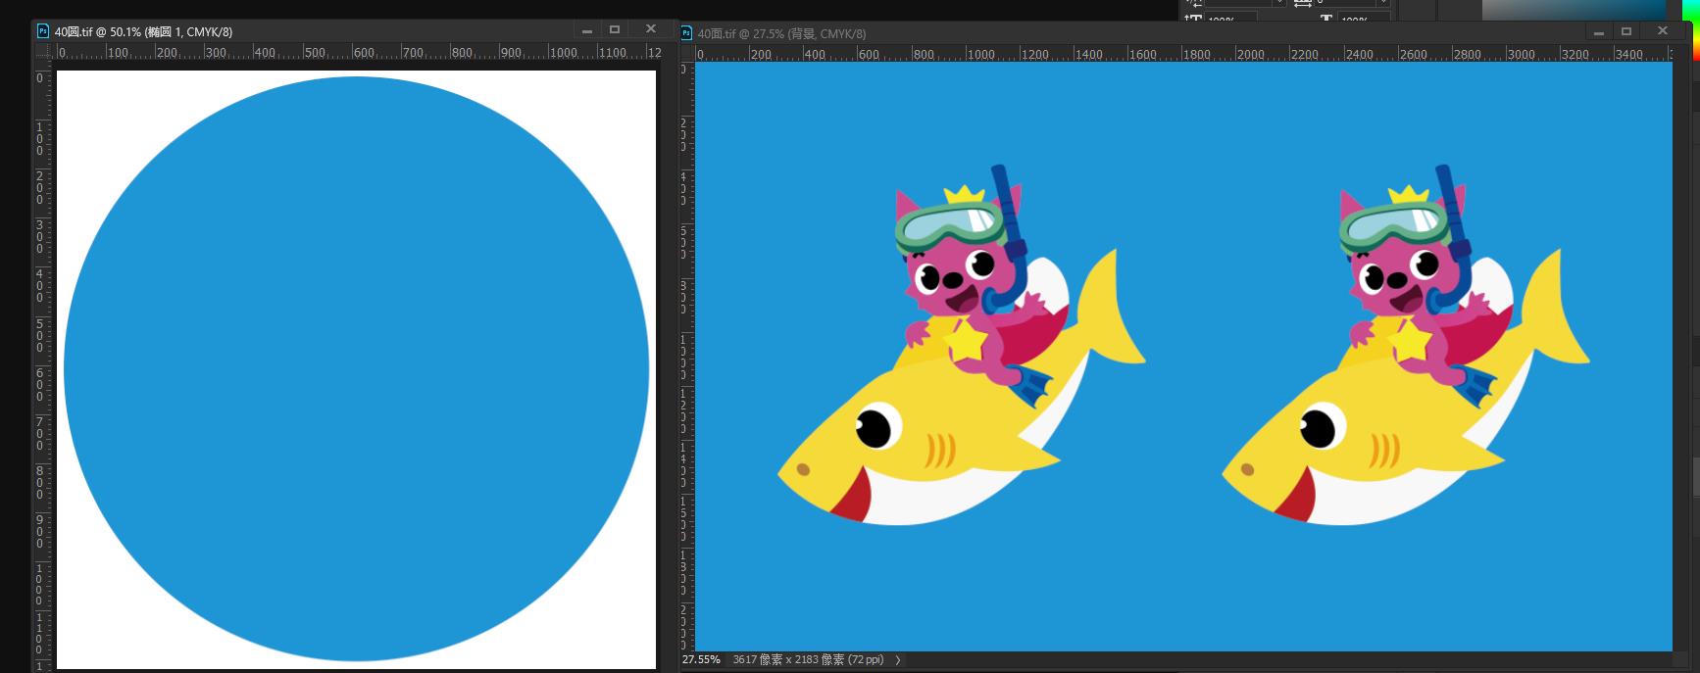Close the left 50.1% document window

tap(650, 30)
